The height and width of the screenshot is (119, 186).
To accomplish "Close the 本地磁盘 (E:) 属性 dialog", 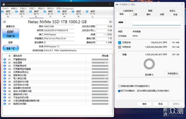I will [182, 4].
